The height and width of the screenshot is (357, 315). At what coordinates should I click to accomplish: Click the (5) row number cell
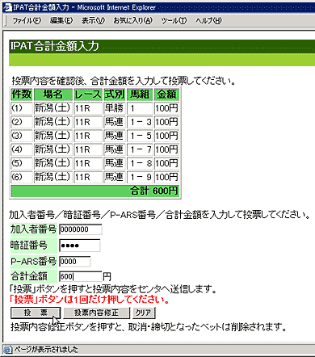[x=22, y=163]
